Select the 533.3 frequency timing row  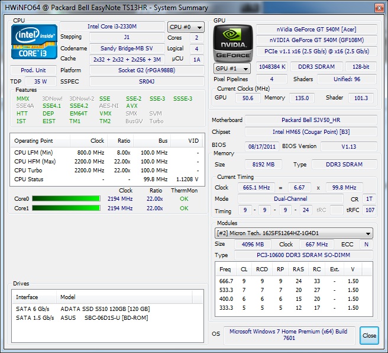tap(294, 290)
